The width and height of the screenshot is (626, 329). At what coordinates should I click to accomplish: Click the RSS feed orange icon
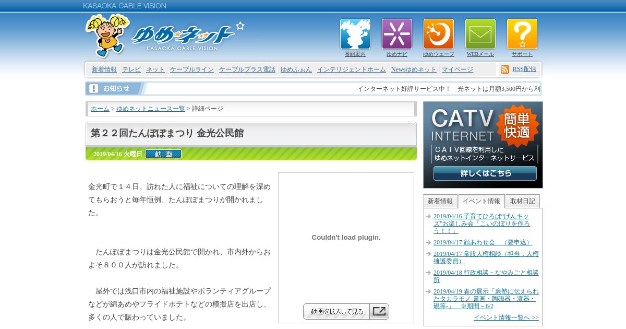pyautogui.click(x=505, y=69)
